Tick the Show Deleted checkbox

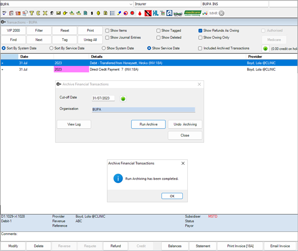click(x=158, y=38)
